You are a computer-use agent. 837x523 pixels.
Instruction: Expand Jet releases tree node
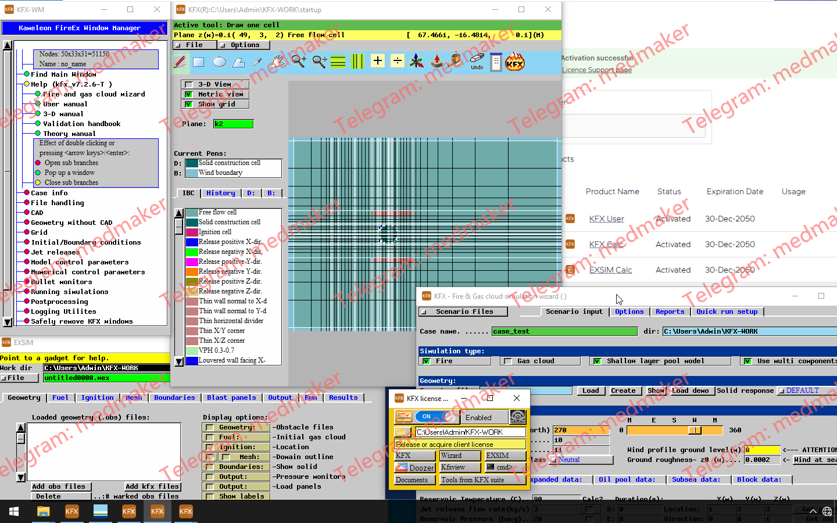pos(27,252)
